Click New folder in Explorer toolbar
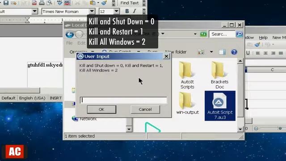 [x=176, y=52]
